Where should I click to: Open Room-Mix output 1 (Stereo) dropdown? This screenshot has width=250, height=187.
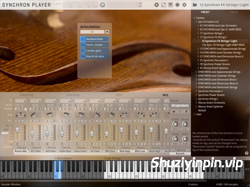pos(21,147)
